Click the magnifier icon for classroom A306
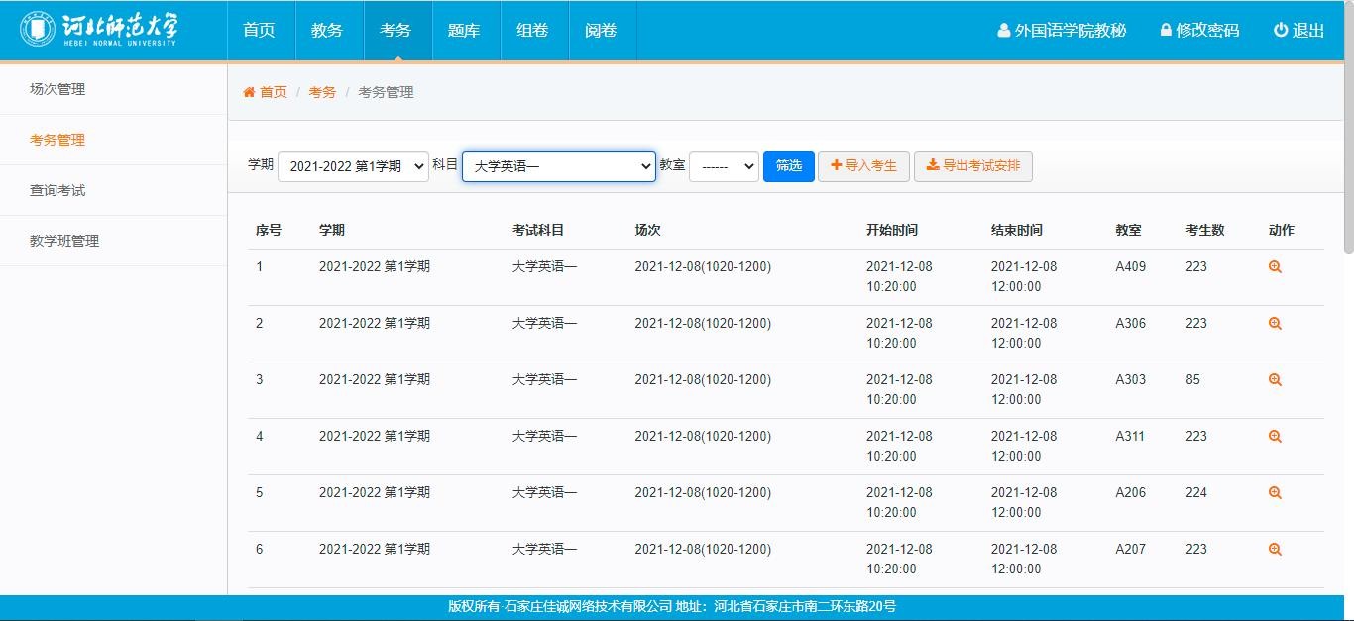Image resolution: width=1354 pixels, height=621 pixels. tap(1275, 323)
